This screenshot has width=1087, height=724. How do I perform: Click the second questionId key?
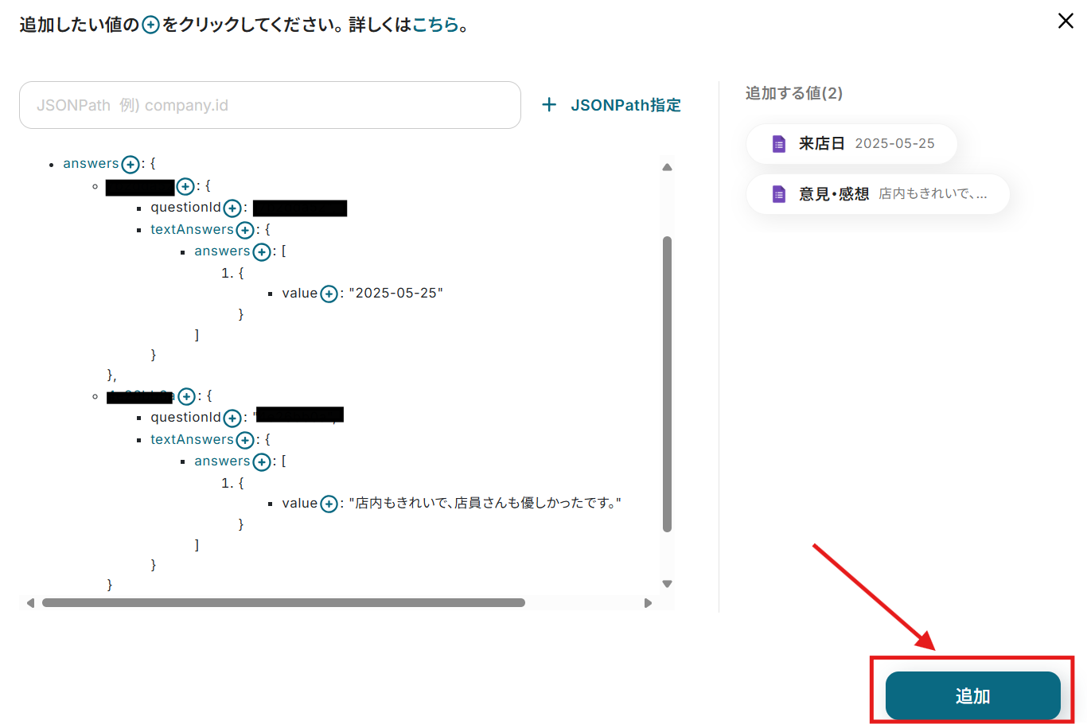186,417
